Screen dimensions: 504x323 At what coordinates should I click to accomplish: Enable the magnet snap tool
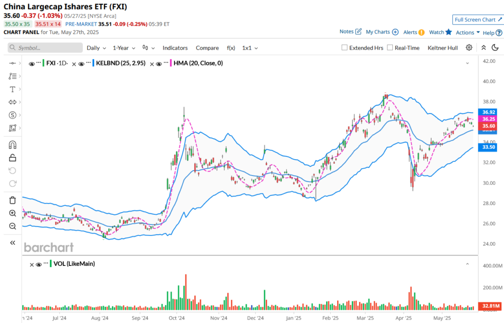pos(13,145)
